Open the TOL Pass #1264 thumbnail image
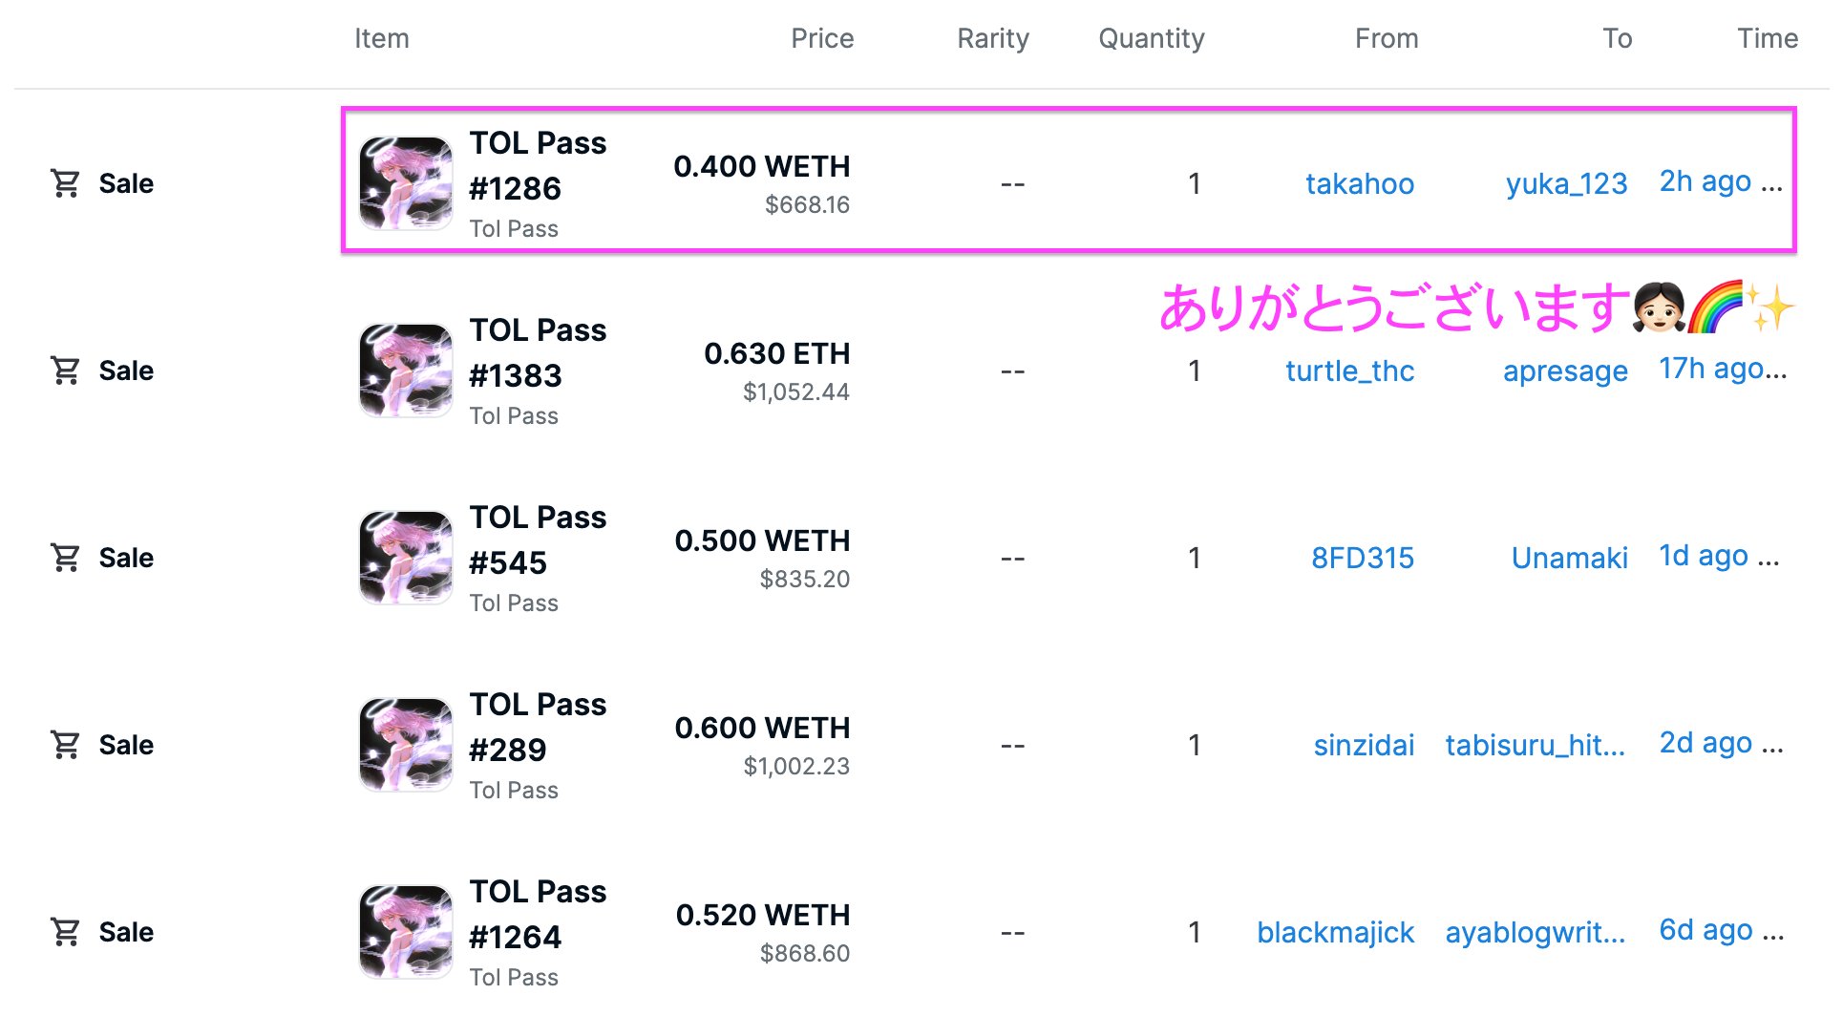The width and height of the screenshot is (1843, 1016). pyautogui.click(x=406, y=932)
